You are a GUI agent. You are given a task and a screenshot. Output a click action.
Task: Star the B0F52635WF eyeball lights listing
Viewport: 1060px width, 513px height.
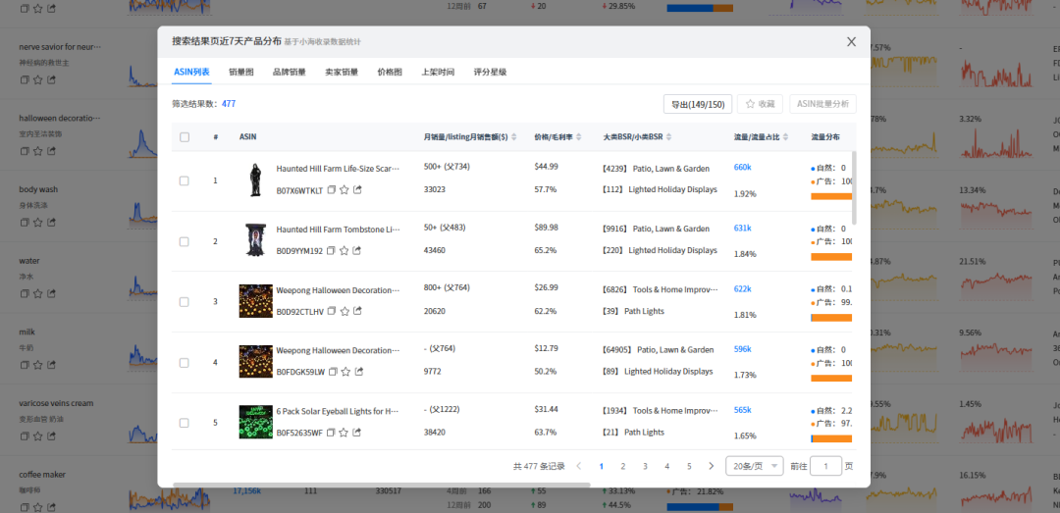[344, 433]
